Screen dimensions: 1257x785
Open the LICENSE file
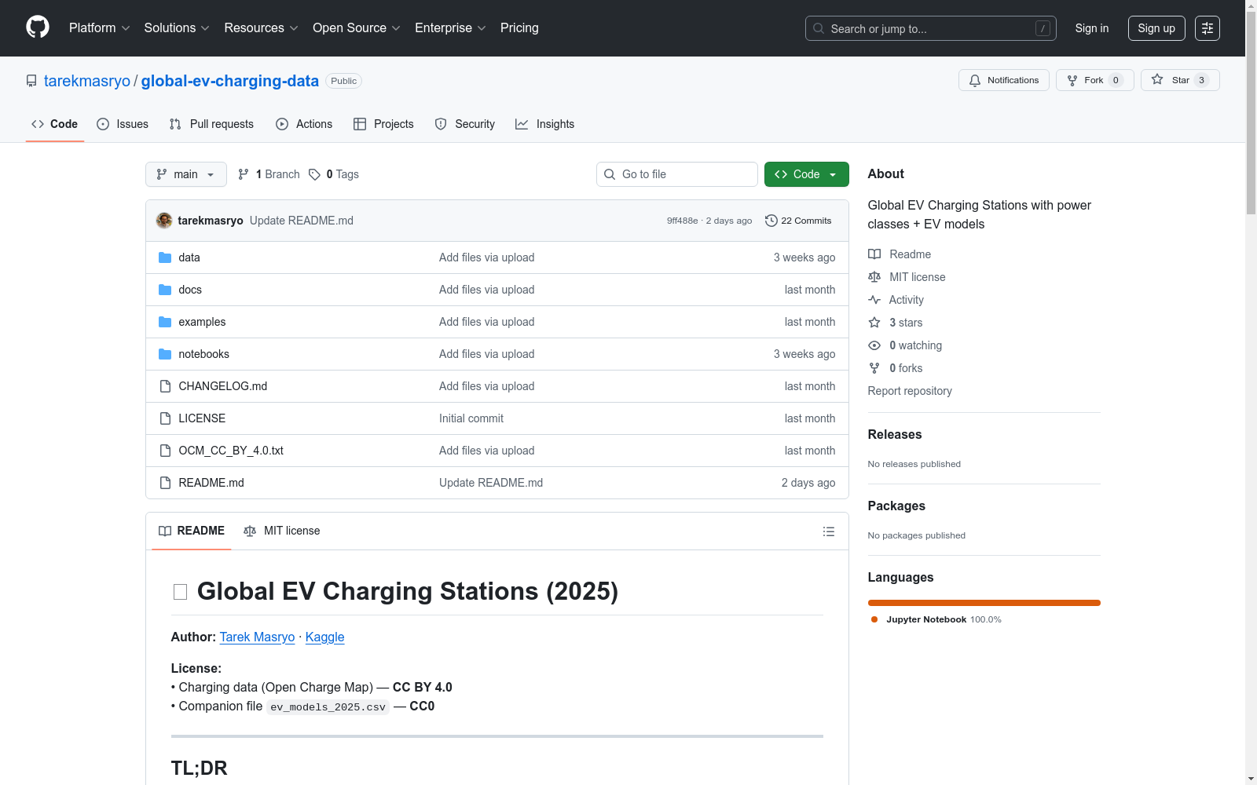pos(202,418)
